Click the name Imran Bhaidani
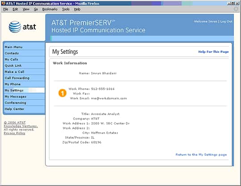Viewport: 241px width, 186px height. (x=104, y=73)
